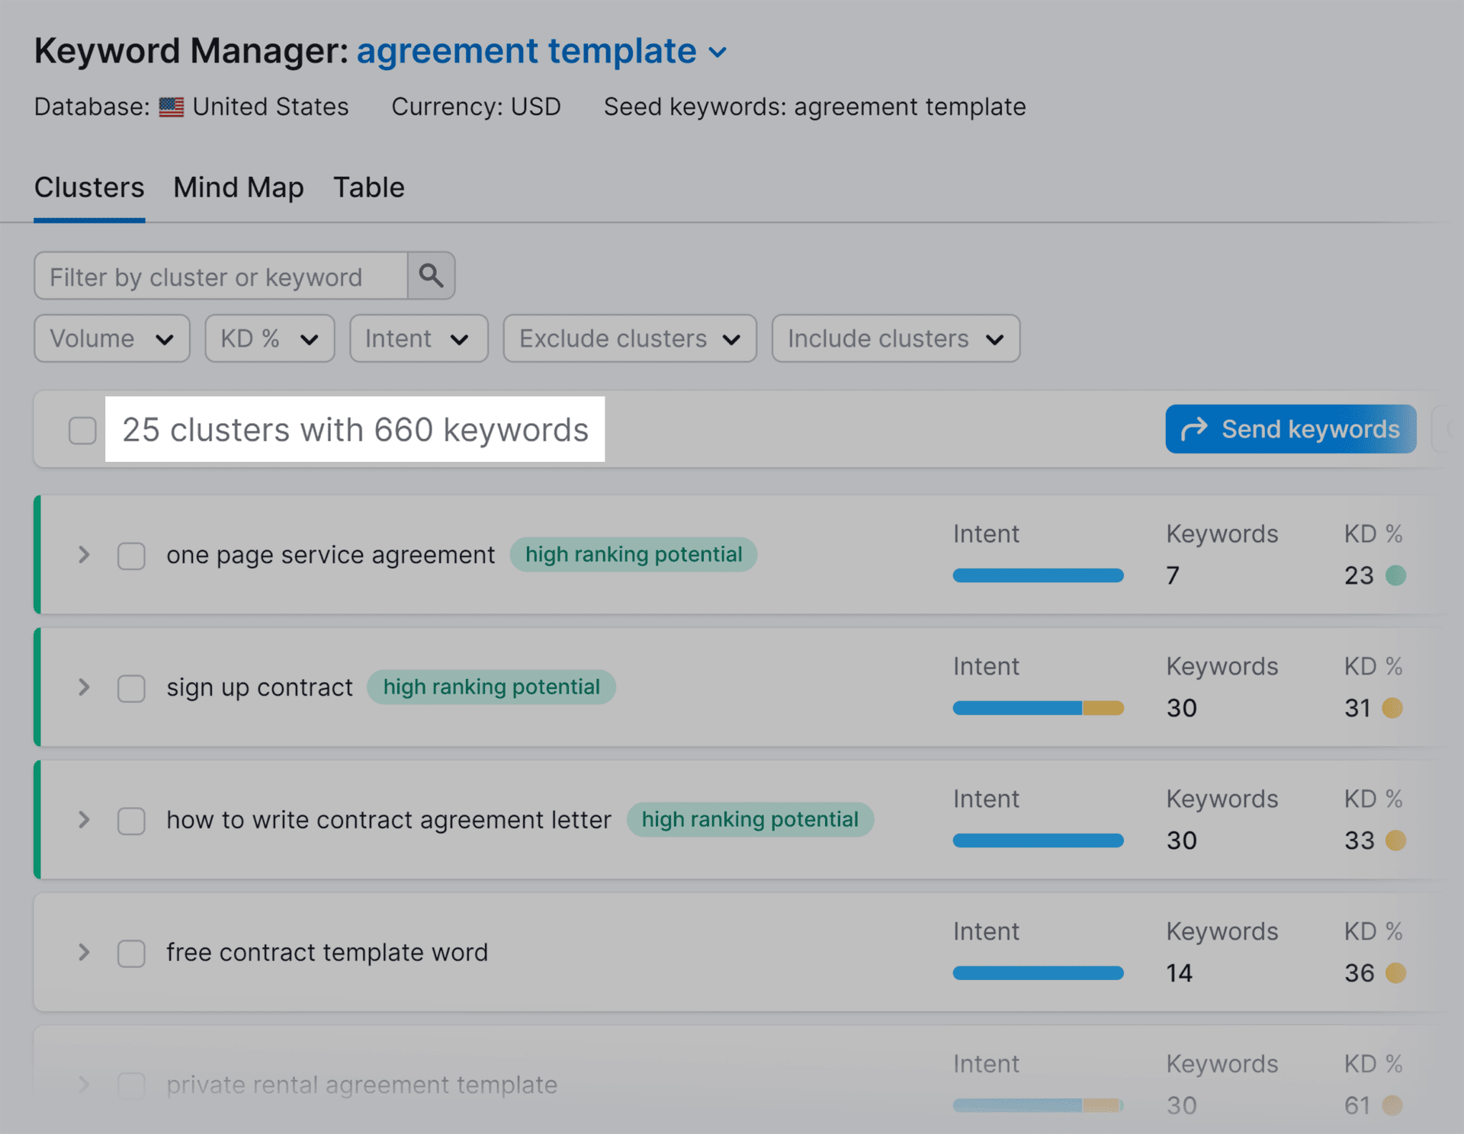This screenshot has width=1464, height=1134.
Task: Check the free contract template word checkbox
Action: point(131,953)
